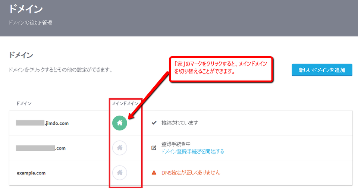Click the ドメインの追加・管理 subtitle

30,23
